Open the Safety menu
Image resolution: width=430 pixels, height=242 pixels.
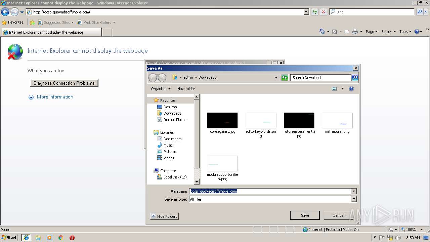(388, 32)
